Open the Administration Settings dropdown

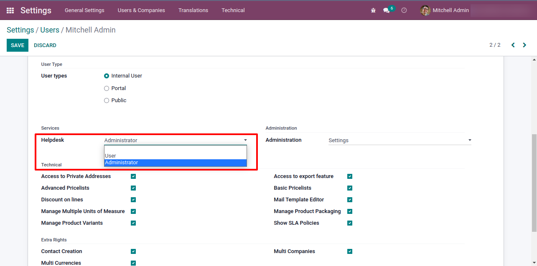click(x=400, y=141)
